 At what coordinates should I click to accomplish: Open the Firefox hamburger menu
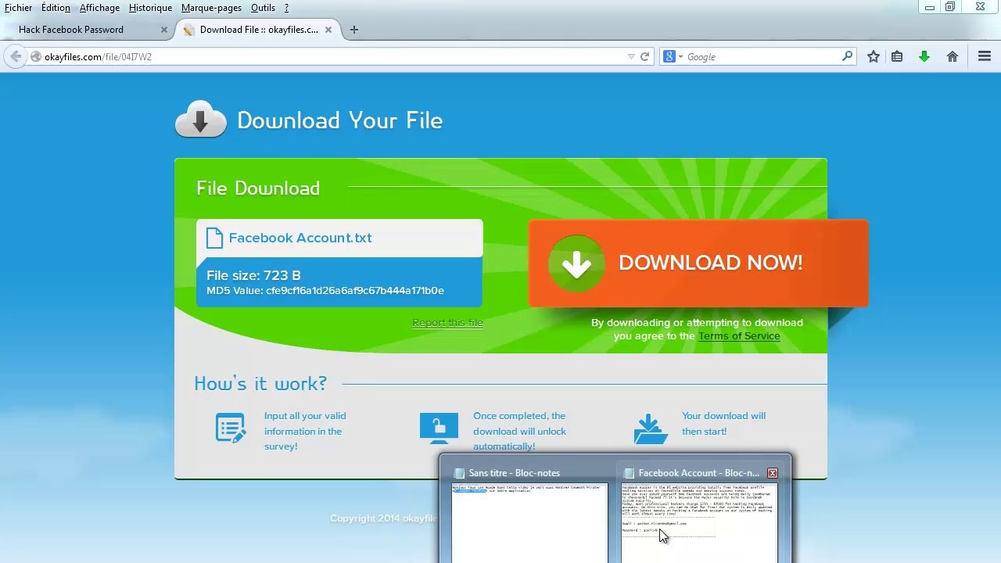click(985, 56)
